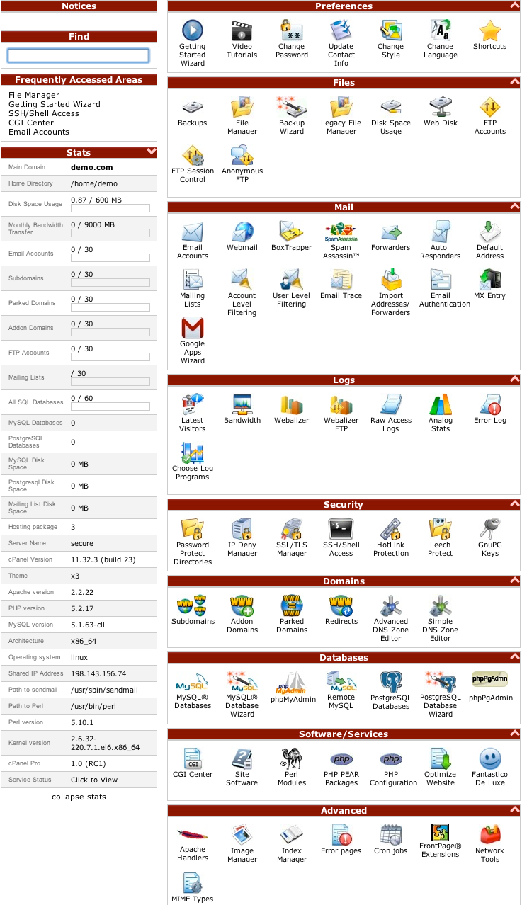Launch the Google Apps Wizard
Image resolution: width=522 pixels, height=905 pixels.
tap(192, 328)
